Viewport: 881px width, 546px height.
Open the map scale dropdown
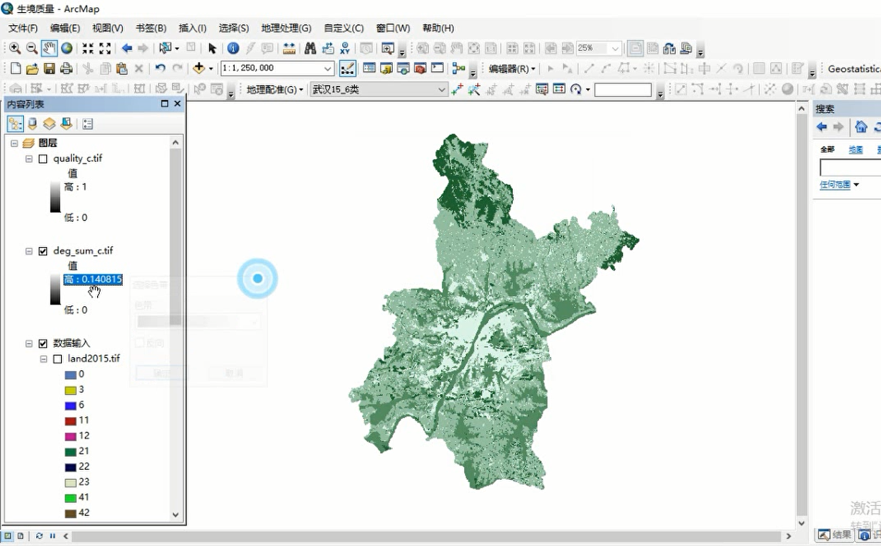[327, 68]
